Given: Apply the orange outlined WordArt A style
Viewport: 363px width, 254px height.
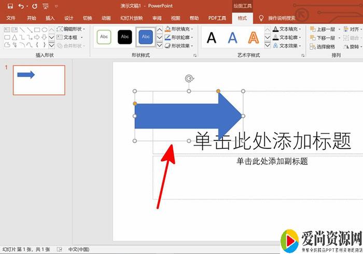Looking at the screenshot, I should pyautogui.click(x=253, y=37).
